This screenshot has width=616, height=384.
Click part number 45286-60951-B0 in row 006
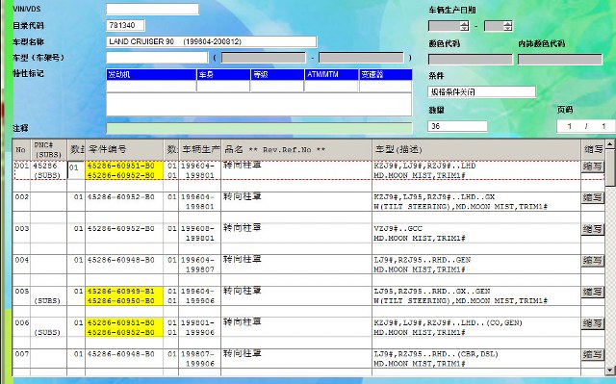click(121, 322)
